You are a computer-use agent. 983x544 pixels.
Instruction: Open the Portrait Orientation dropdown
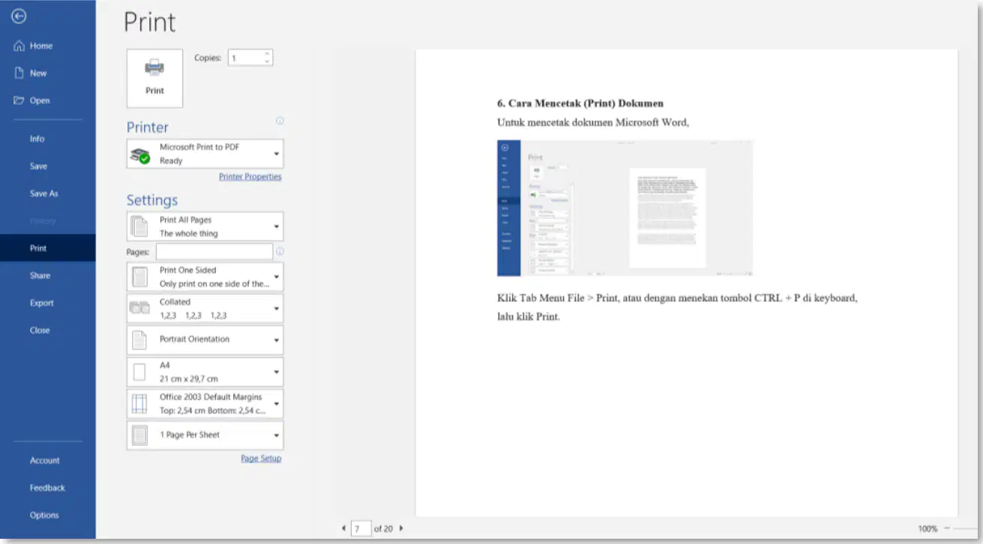coord(205,339)
